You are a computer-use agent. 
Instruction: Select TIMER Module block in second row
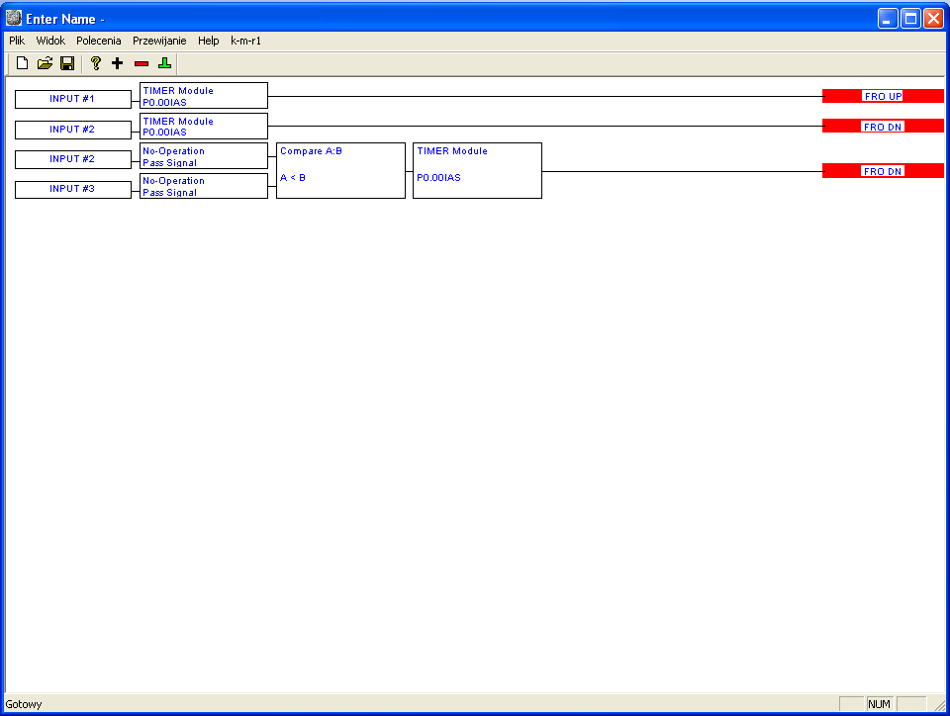(x=204, y=126)
